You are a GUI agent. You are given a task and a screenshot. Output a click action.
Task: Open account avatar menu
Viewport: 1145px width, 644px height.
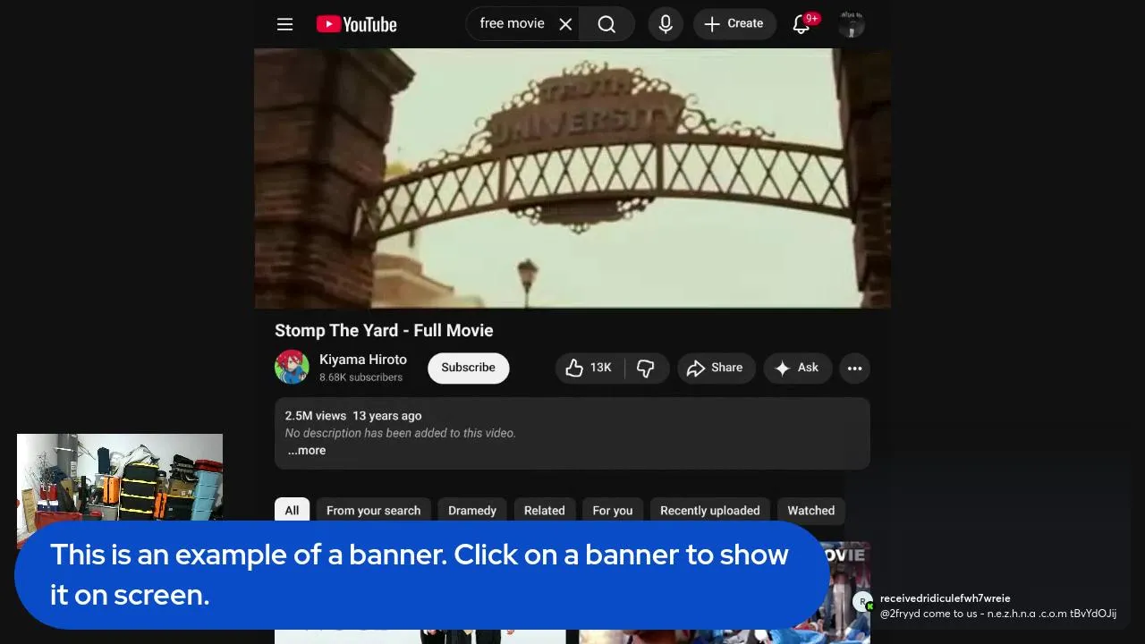pos(852,24)
